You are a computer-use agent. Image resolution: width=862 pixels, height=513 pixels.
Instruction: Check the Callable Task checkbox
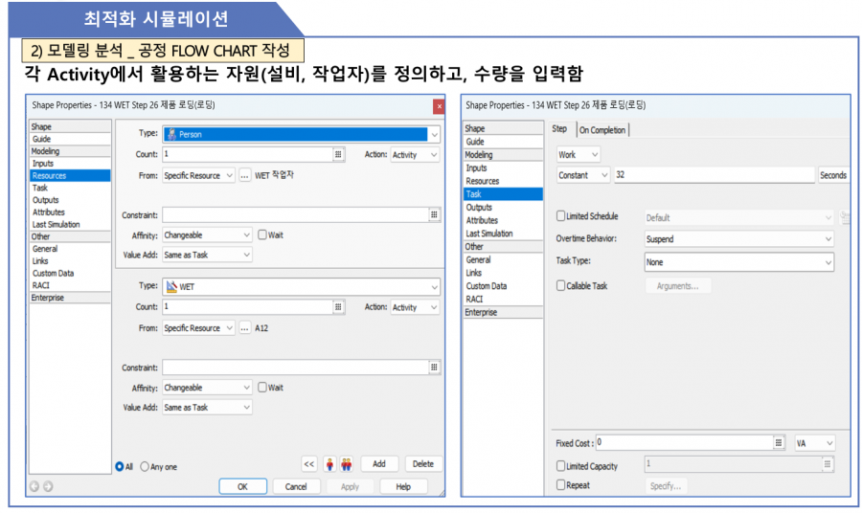(x=561, y=285)
